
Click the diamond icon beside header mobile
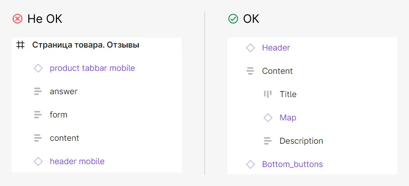[38, 161]
